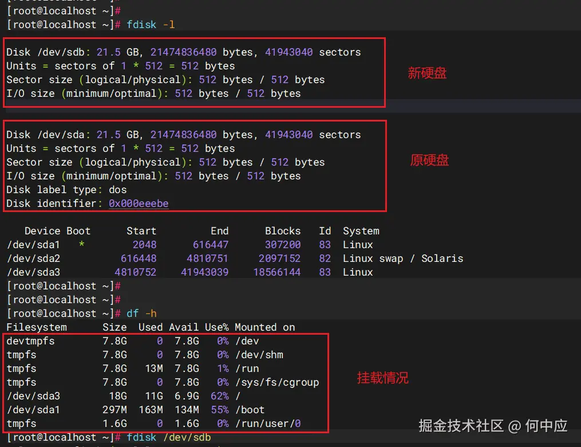The height and width of the screenshot is (447, 581).
Task: Click End value 616447
Action: click(211, 245)
